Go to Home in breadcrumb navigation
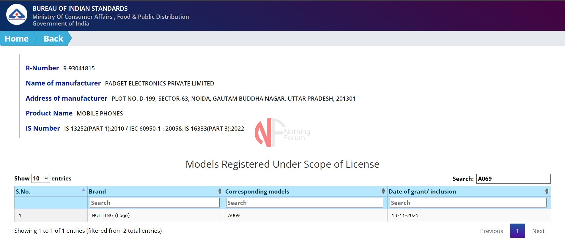Viewport: 565px width, 244px height. coord(17,39)
